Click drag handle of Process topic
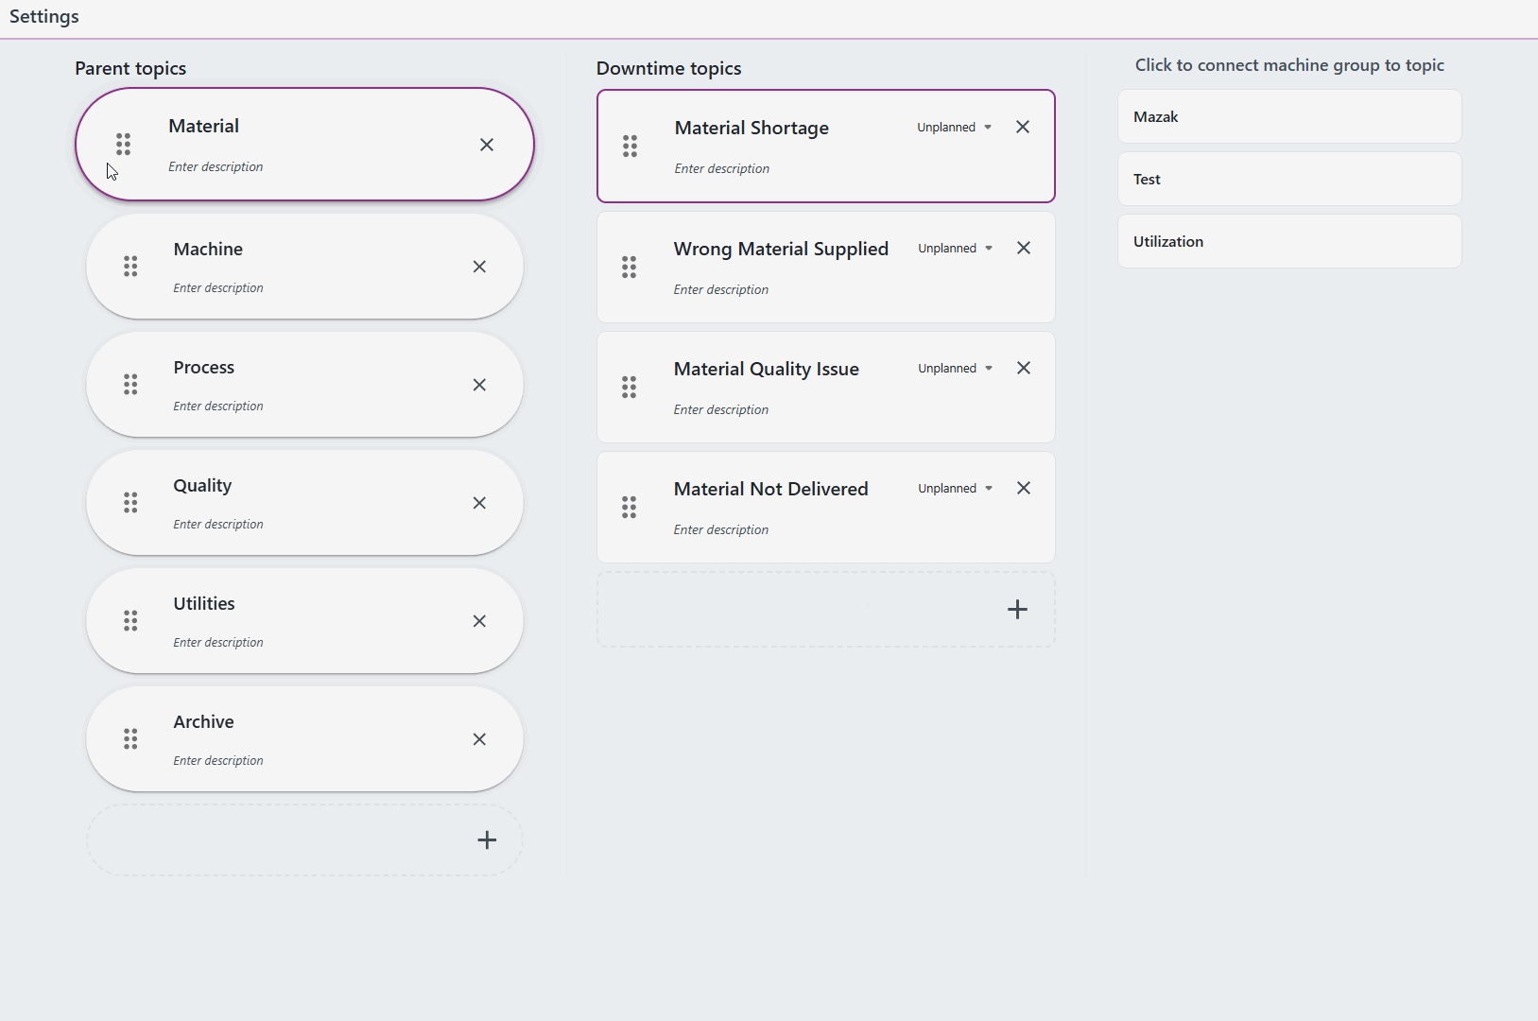The image size is (1538, 1021). (130, 385)
